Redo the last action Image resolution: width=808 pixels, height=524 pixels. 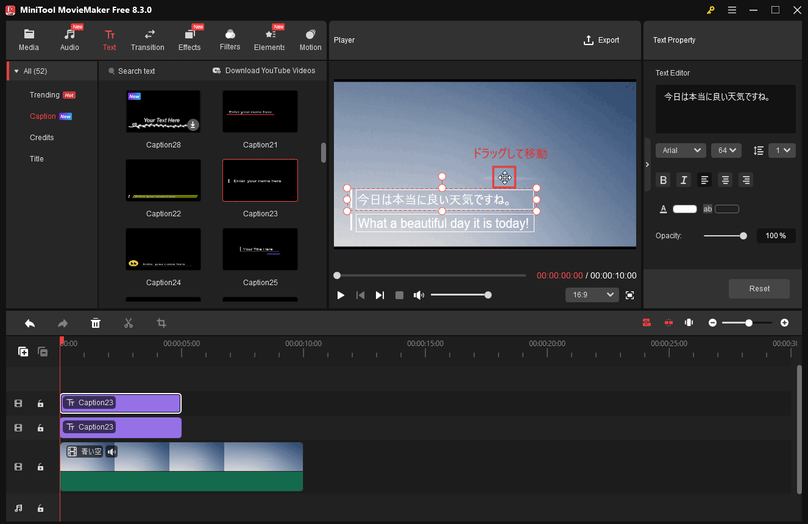tap(63, 324)
